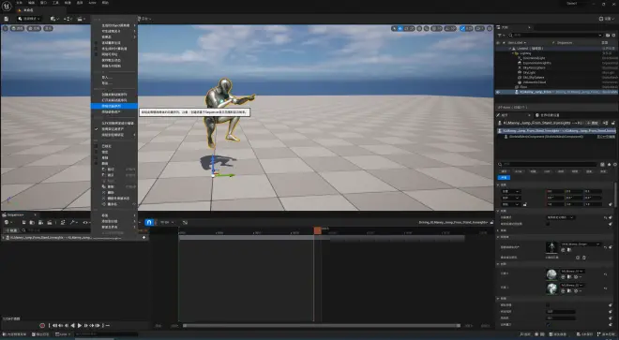Open the Sequencer world icon dropdown
The image size is (619, 340).
point(8,223)
